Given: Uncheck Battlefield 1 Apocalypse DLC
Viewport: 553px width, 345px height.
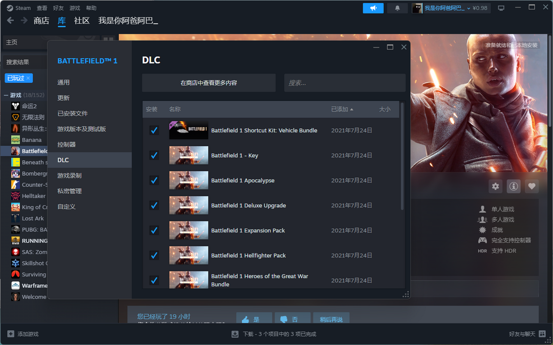Looking at the screenshot, I should pos(154,180).
